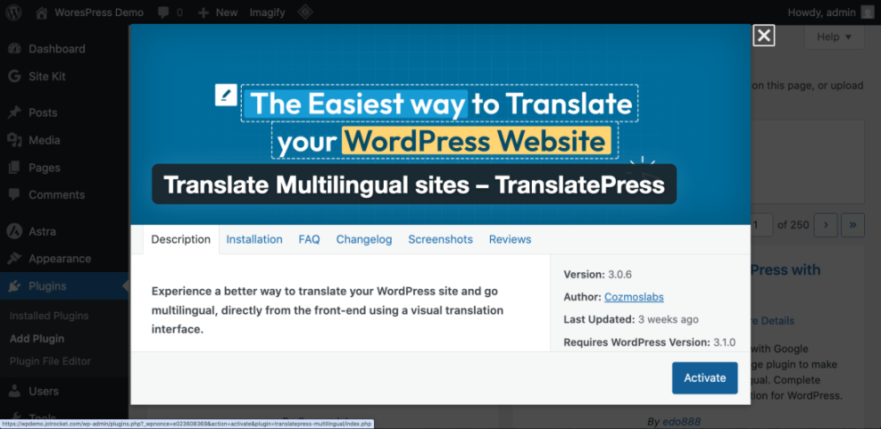Click the WordPress logo in admin bar
The height and width of the screenshot is (429, 881).
(13, 12)
